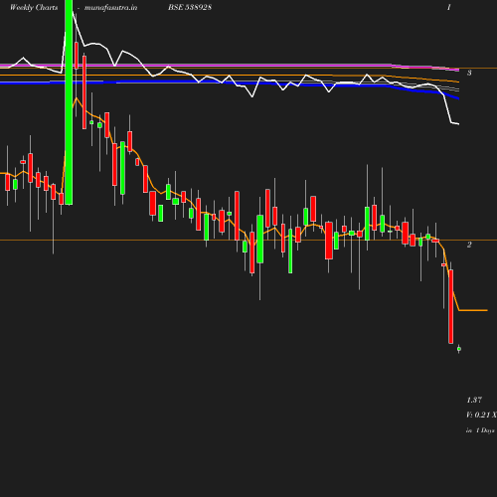
Task: Click the 'in 1 Days' label
Action: click(x=480, y=430)
